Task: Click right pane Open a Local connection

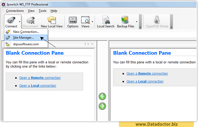Action: (x=145, y=82)
